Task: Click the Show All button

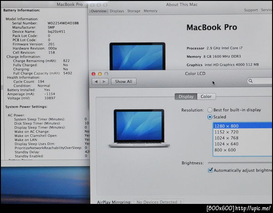Action: click(124, 82)
